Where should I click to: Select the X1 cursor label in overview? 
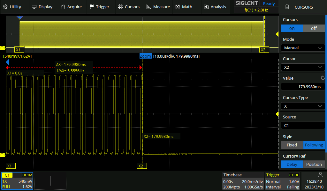point(19,50)
